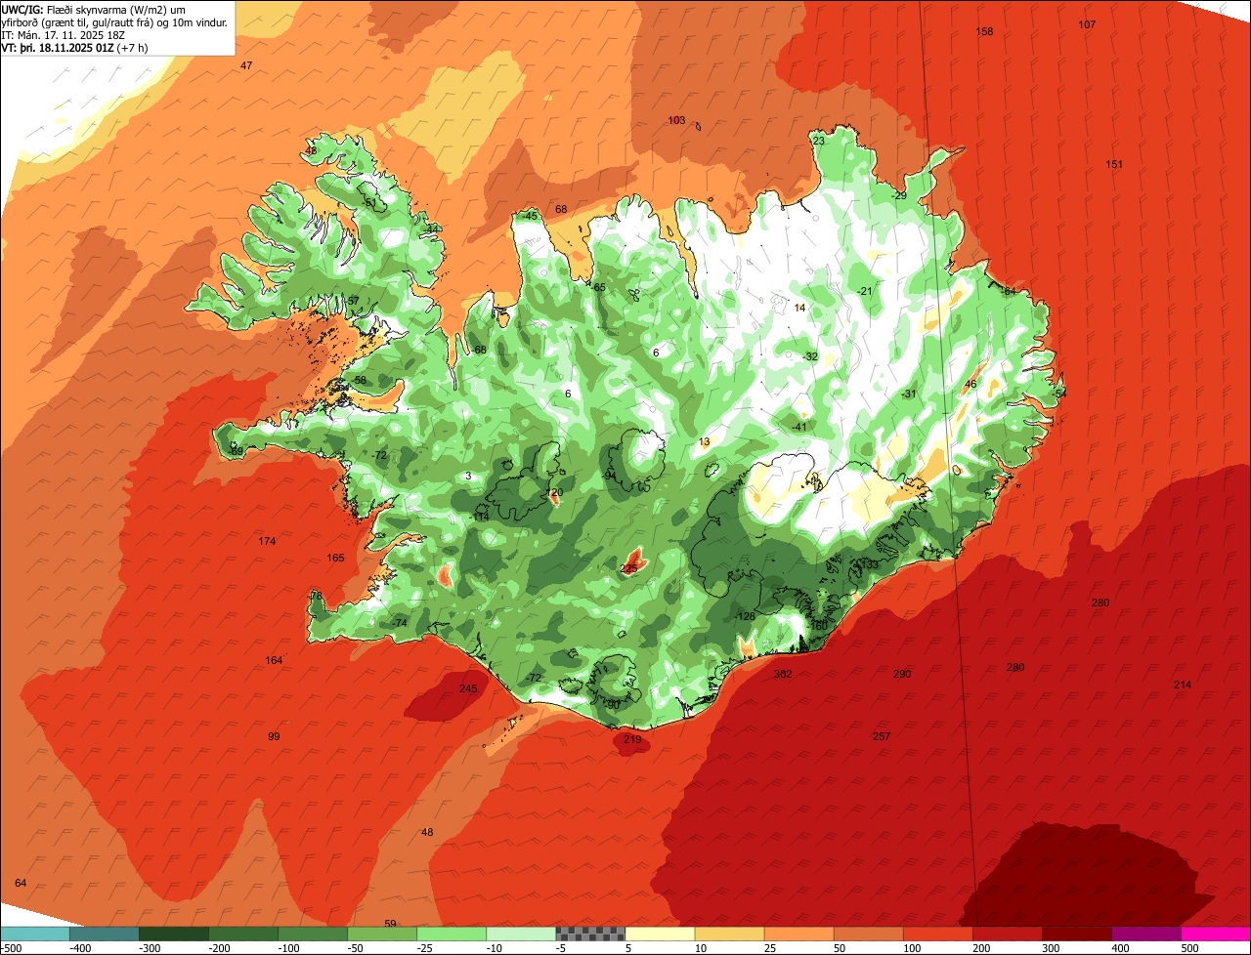Click the map value '362' off the southeast coast
1251x955 pixels.
(x=783, y=674)
